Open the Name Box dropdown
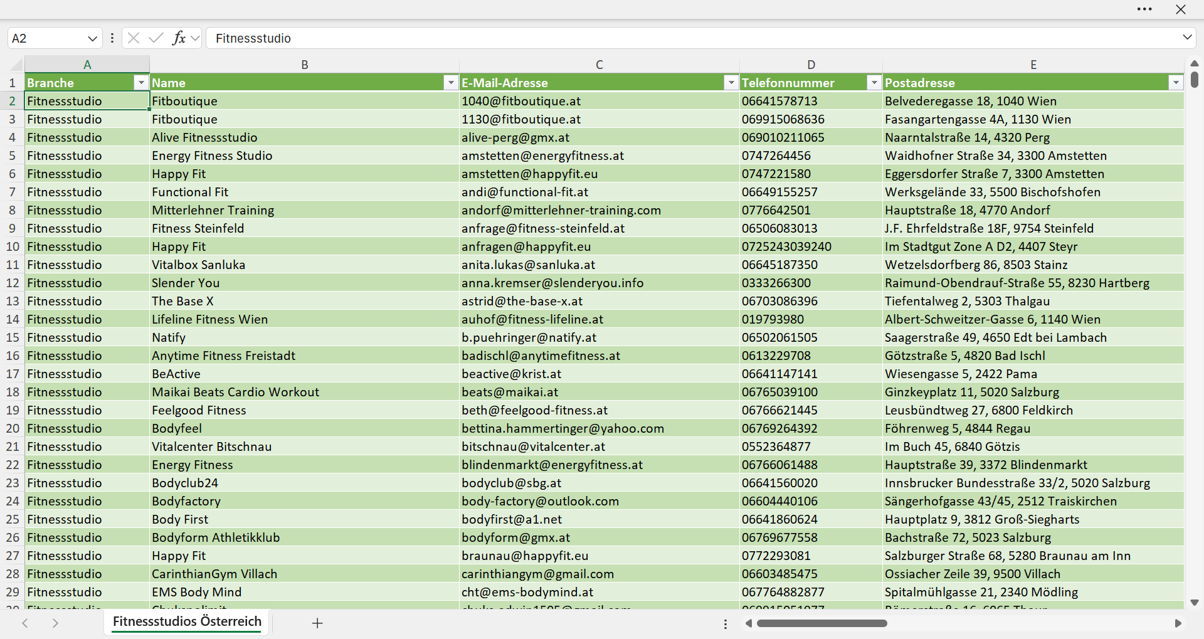Viewport: 1204px width, 639px height. click(93, 38)
